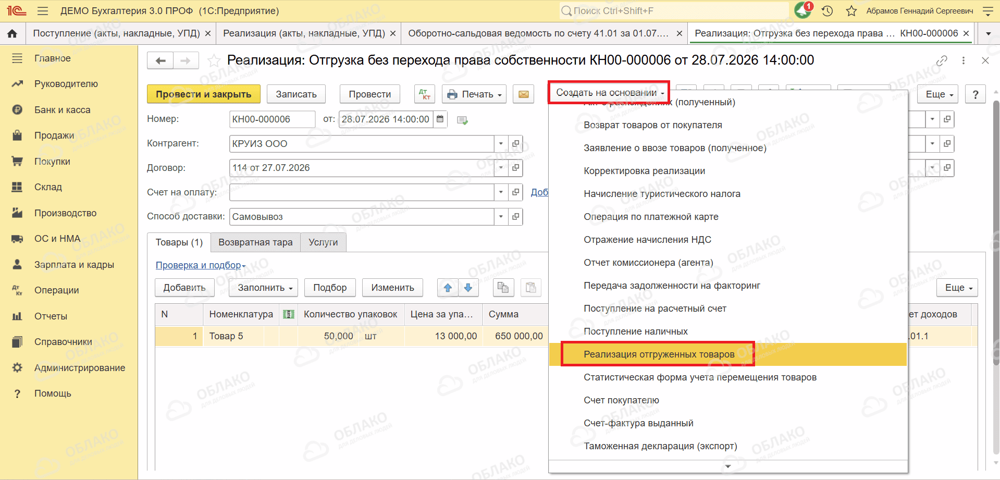The width and height of the screenshot is (1000, 480).
Task: Switch to the Возвратная тара tab
Action: coord(255,242)
